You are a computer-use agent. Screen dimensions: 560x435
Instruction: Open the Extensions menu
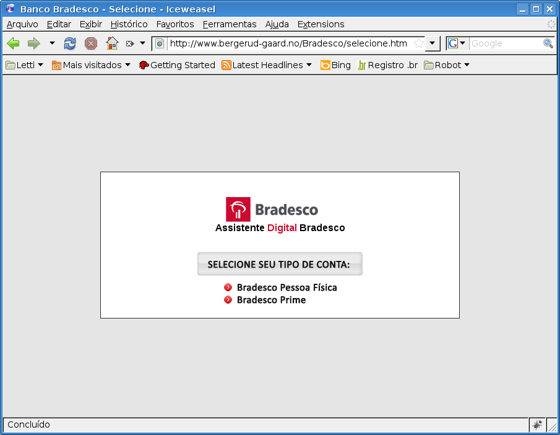click(321, 24)
